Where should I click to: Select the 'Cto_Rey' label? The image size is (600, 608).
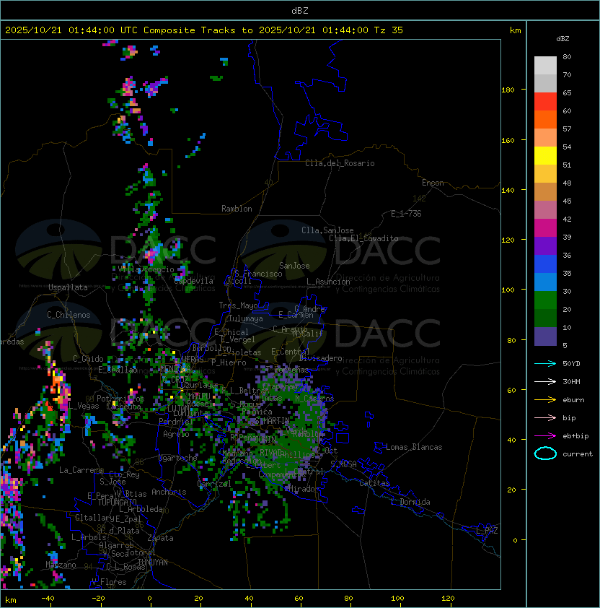pyautogui.click(x=124, y=474)
